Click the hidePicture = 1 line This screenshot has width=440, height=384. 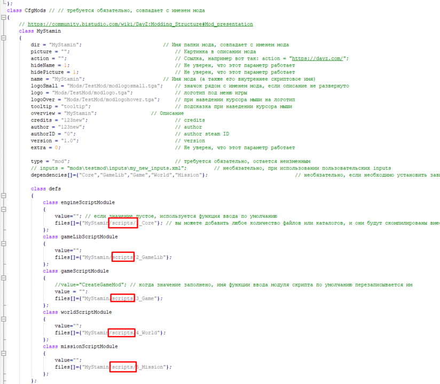pyautogui.click(x=54, y=72)
